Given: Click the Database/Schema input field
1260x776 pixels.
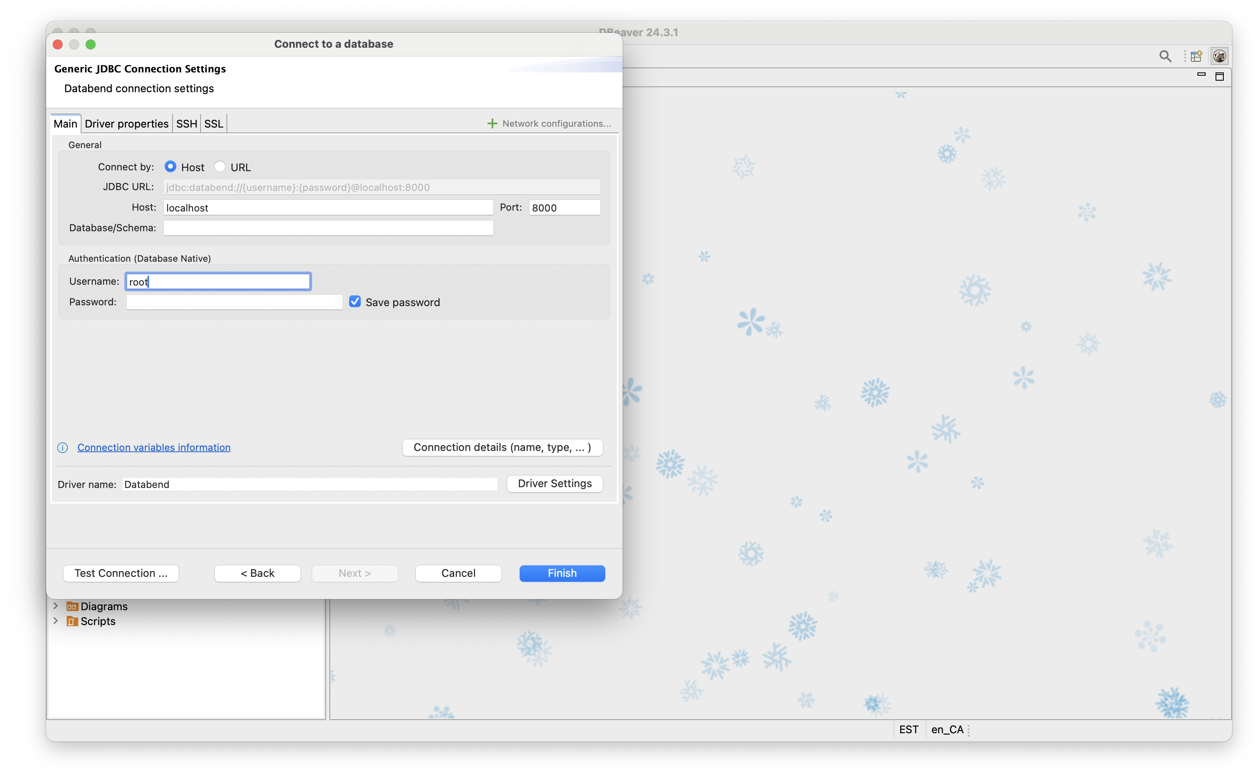Looking at the screenshot, I should pyautogui.click(x=328, y=228).
